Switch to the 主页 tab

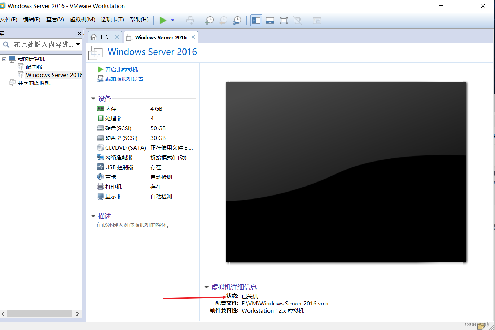coord(104,37)
